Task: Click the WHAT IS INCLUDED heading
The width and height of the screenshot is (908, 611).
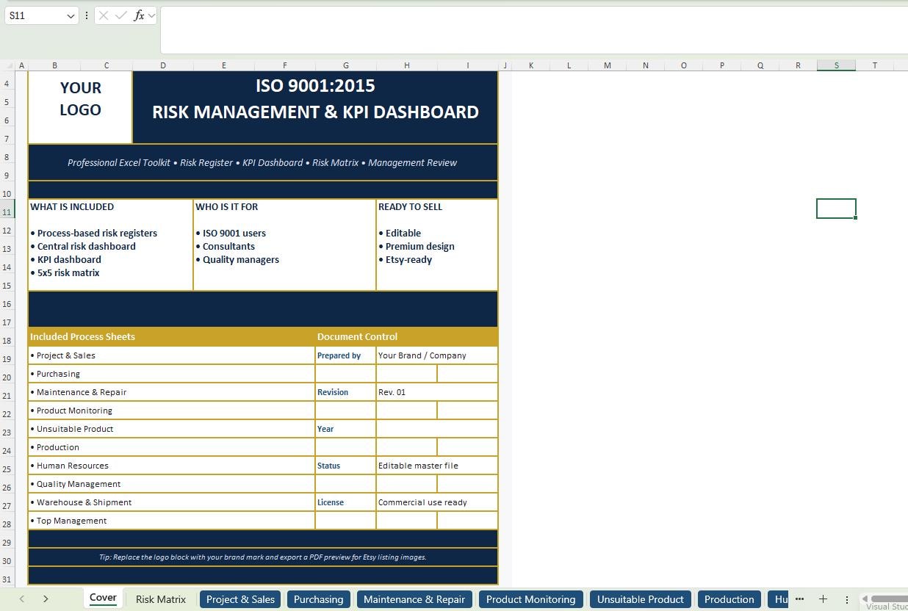Action: click(x=72, y=207)
